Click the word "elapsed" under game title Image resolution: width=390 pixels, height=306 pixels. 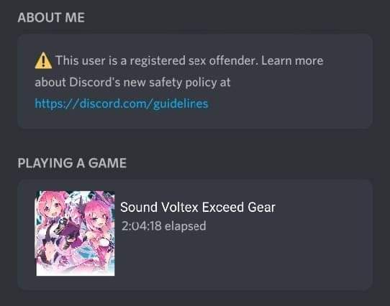click(x=186, y=226)
